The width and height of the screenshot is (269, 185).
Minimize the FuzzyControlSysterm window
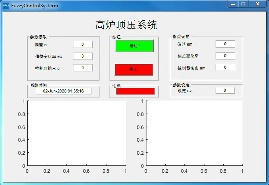pos(232,4)
